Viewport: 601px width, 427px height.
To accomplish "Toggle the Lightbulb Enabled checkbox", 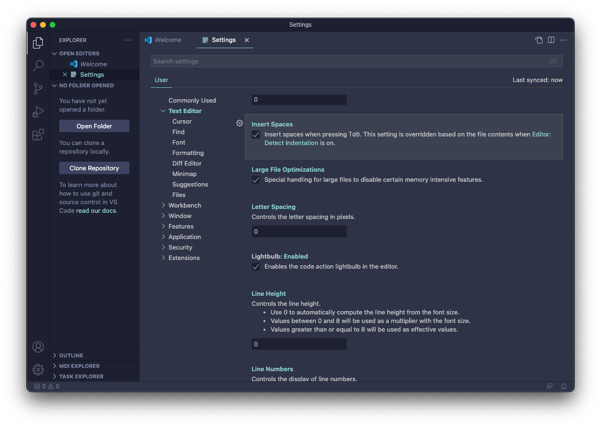I will pyautogui.click(x=256, y=267).
